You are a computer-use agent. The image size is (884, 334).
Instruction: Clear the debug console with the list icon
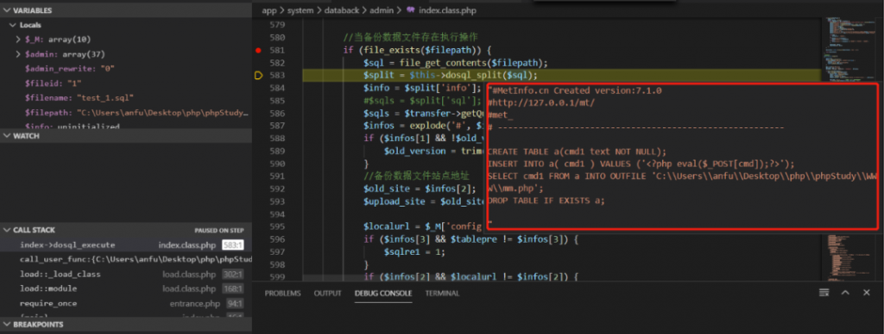pyautogui.click(x=824, y=293)
